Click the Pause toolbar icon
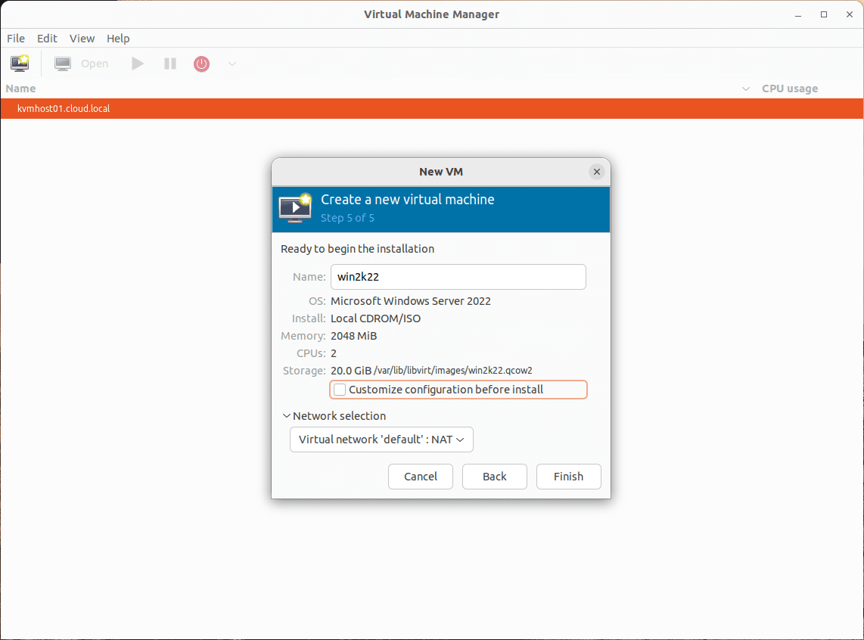The height and width of the screenshot is (640, 864). (x=170, y=64)
